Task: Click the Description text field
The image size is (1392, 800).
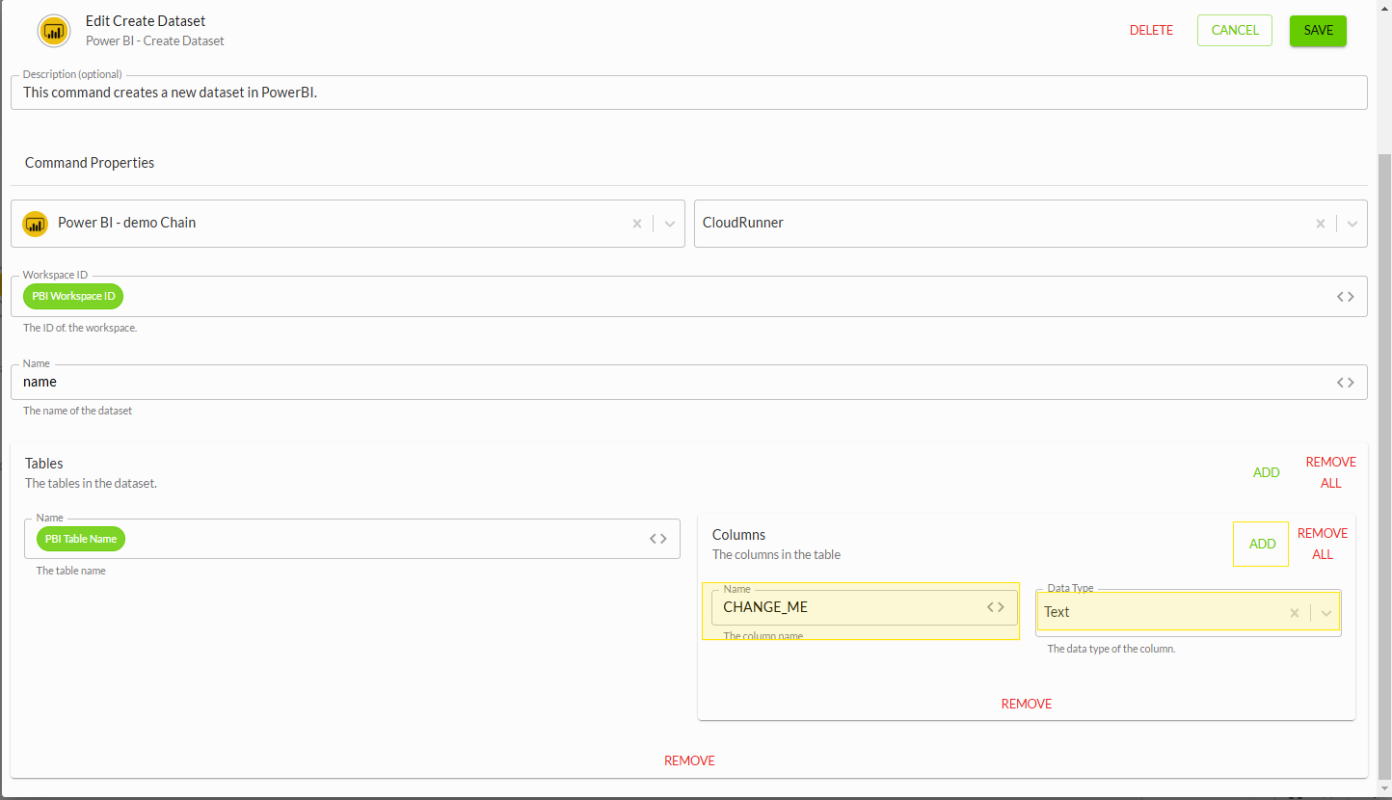Action: [689, 93]
